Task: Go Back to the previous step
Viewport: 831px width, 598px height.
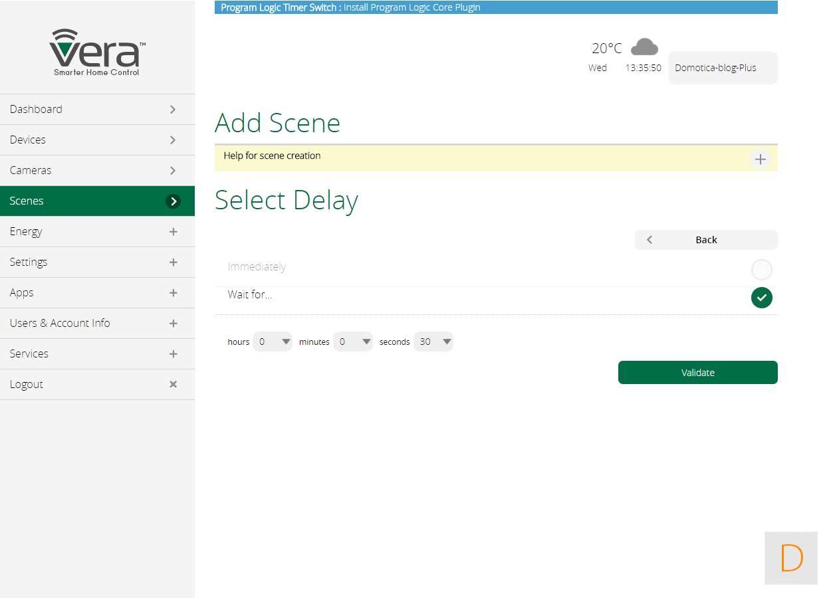Action: pos(705,240)
